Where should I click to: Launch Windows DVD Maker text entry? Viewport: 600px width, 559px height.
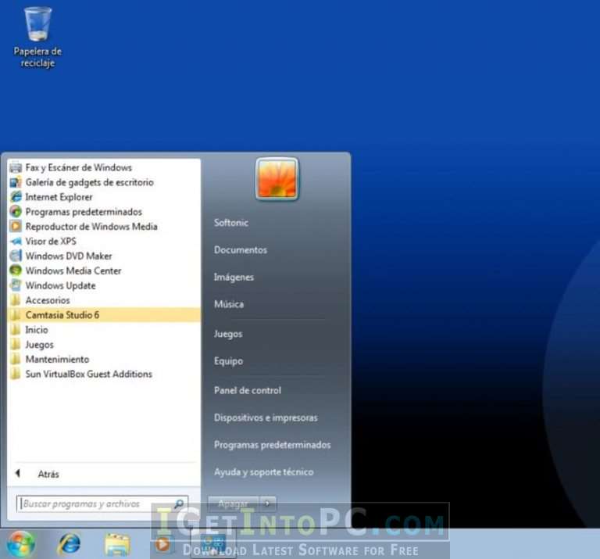[x=69, y=256]
